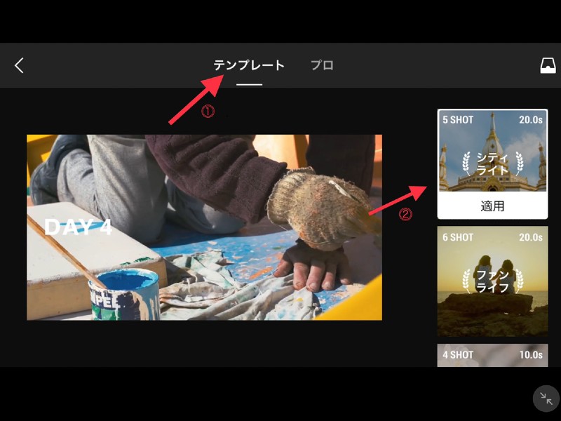The width and height of the screenshot is (561, 421).
Task: Click the red ② annotation marker
Action: (405, 215)
